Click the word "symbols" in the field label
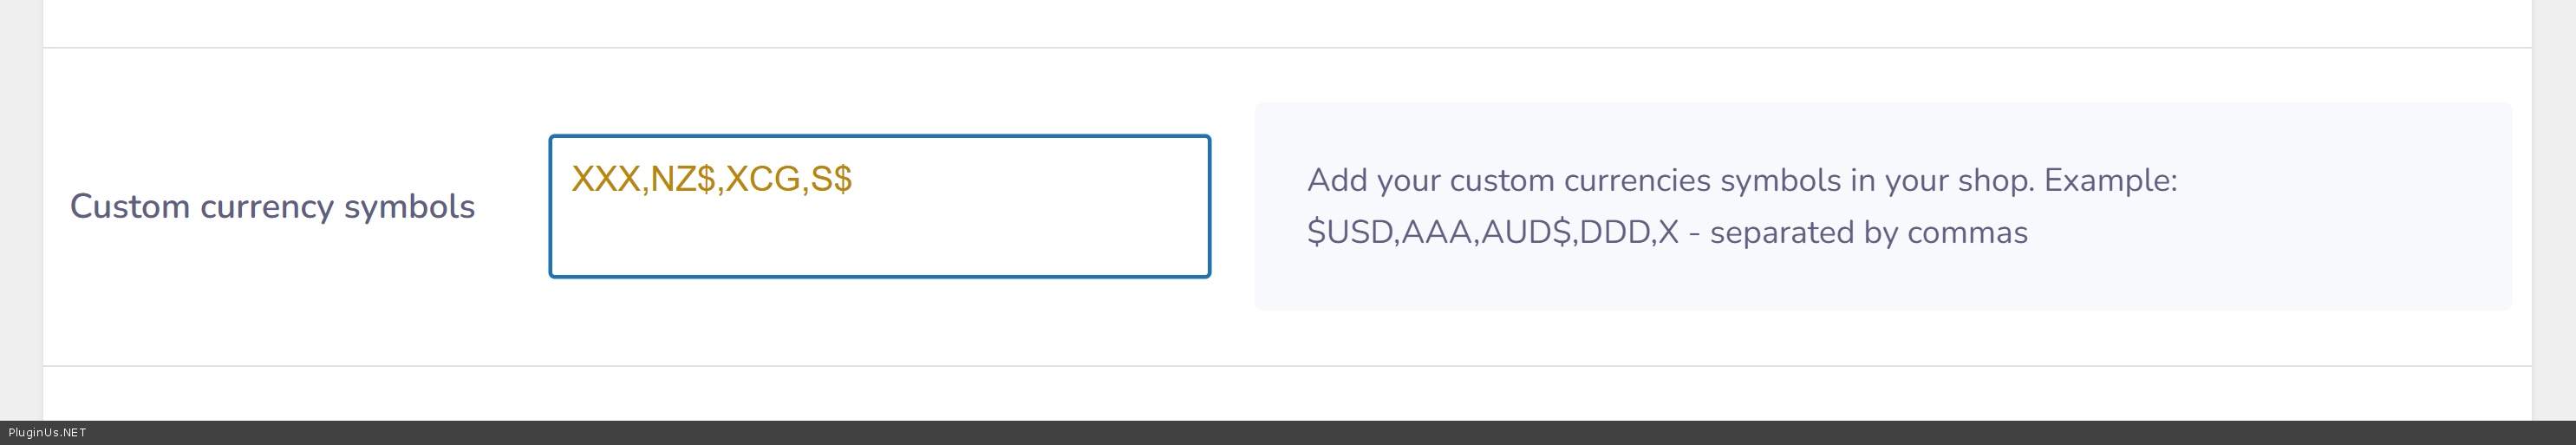The image size is (2576, 445). 409,206
